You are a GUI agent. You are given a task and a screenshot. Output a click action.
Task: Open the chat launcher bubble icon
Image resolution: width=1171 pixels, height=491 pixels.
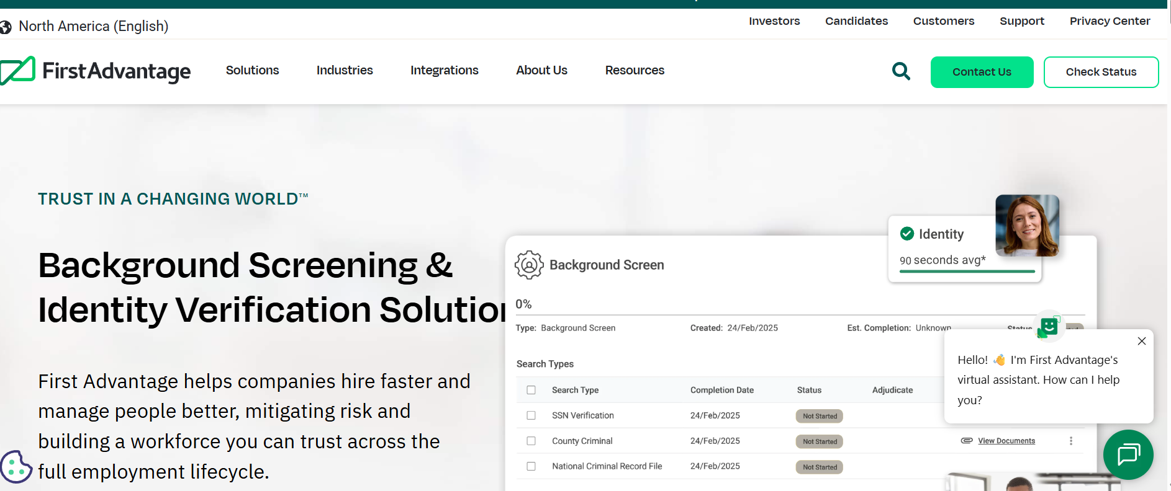(x=1128, y=454)
